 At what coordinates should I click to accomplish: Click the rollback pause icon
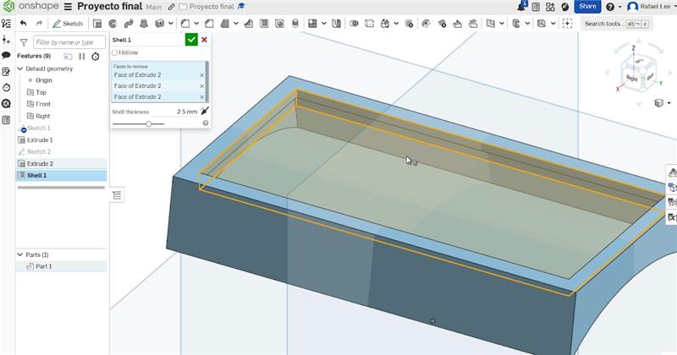(x=81, y=56)
